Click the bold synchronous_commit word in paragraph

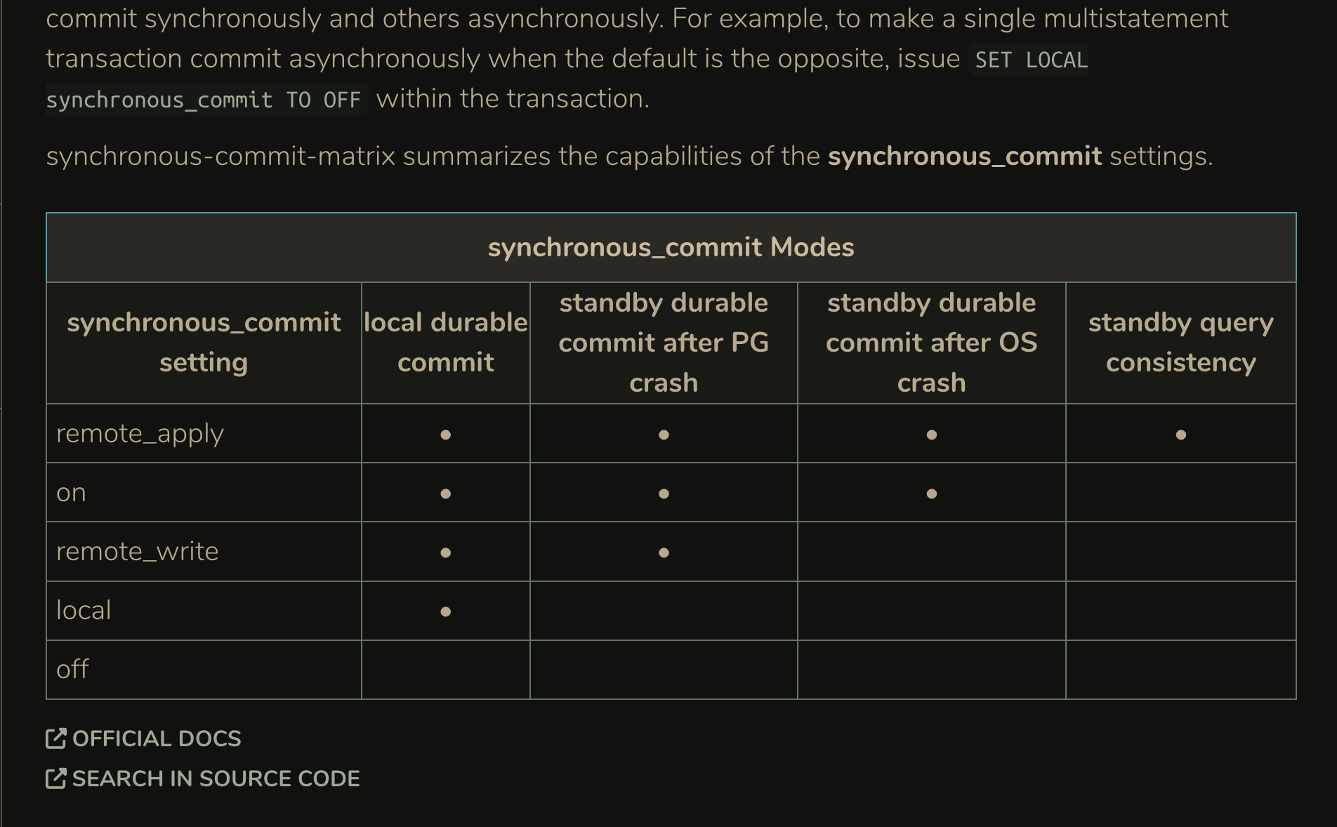(964, 156)
